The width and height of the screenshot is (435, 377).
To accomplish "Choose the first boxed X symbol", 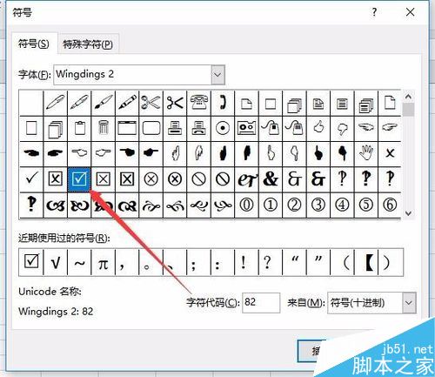I will [x=55, y=179].
